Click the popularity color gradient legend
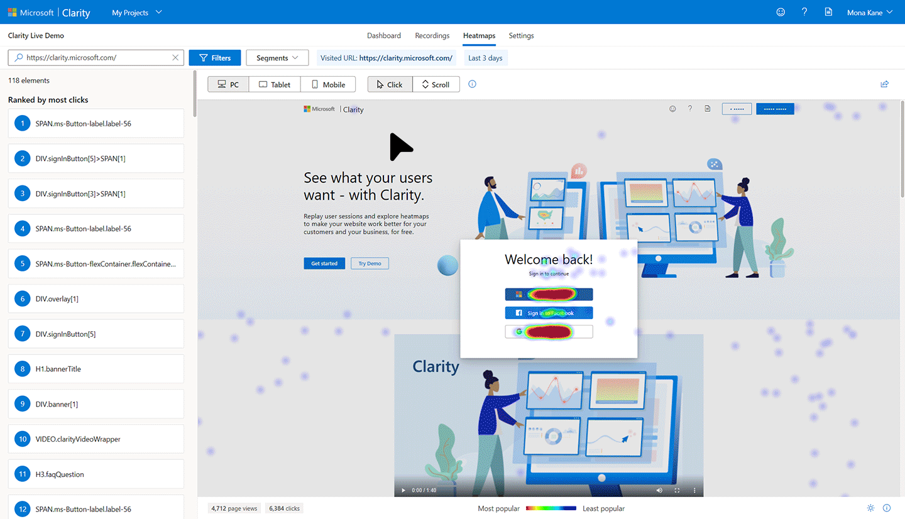The height and width of the screenshot is (519, 905). coord(551,508)
